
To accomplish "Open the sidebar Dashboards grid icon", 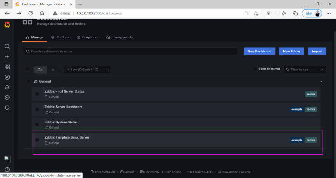I will click(7, 67).
